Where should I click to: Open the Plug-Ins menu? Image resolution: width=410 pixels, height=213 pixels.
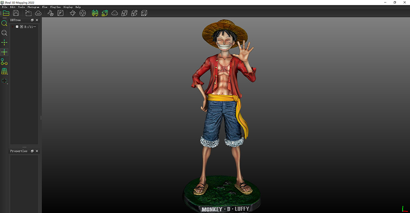55,7
